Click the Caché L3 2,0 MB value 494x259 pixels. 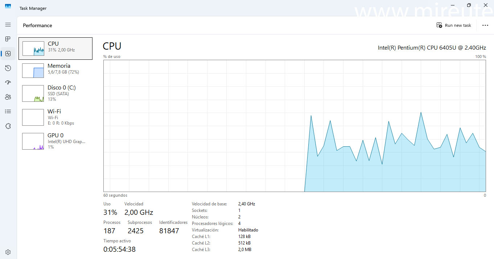(245, 250)
